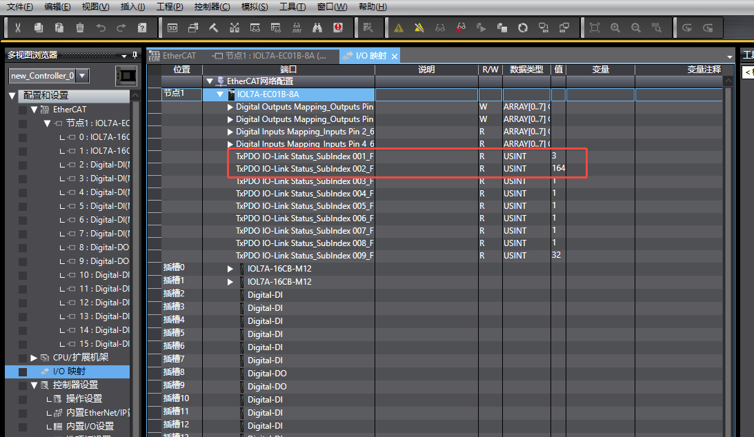Image resolution: width=754 pixels, height=437 pixels.
Task: Select 操作设置 in the tree
Action: [83, 399]
